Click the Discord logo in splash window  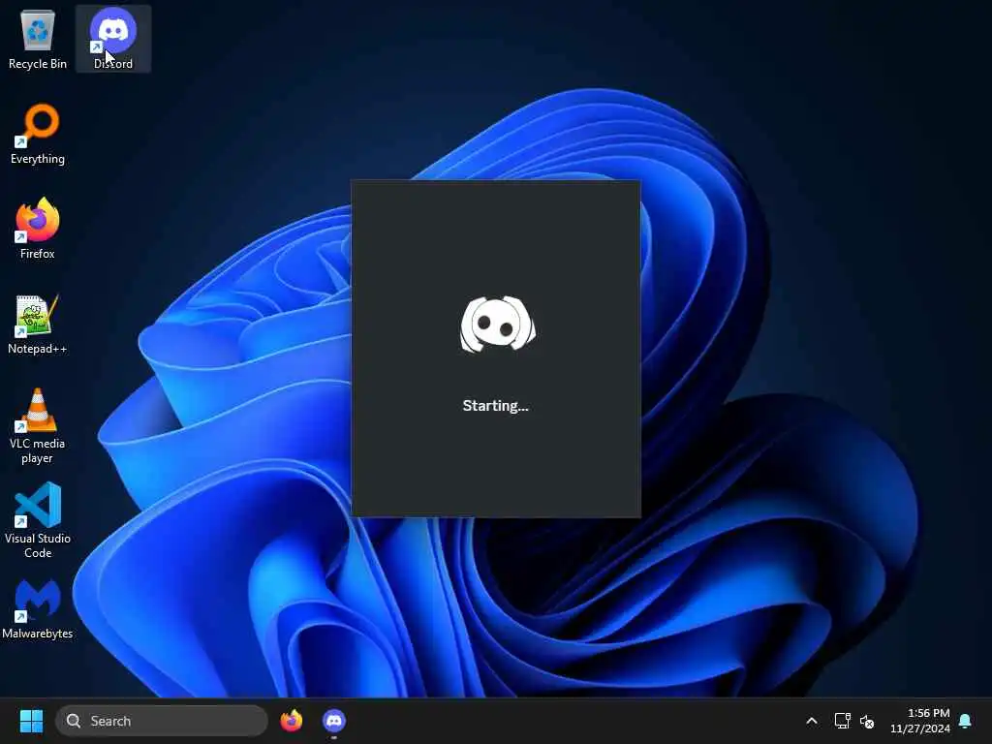497,324
